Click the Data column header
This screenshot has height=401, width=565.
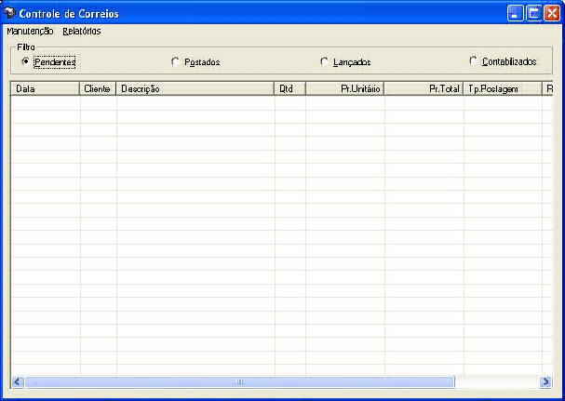tap(45, 88)
